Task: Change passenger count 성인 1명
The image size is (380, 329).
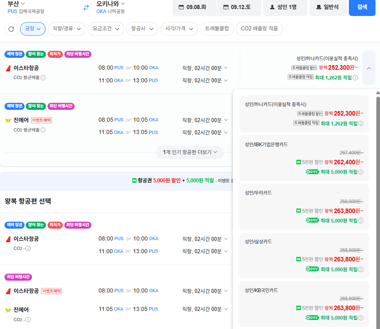Action: tap(285, 7)
